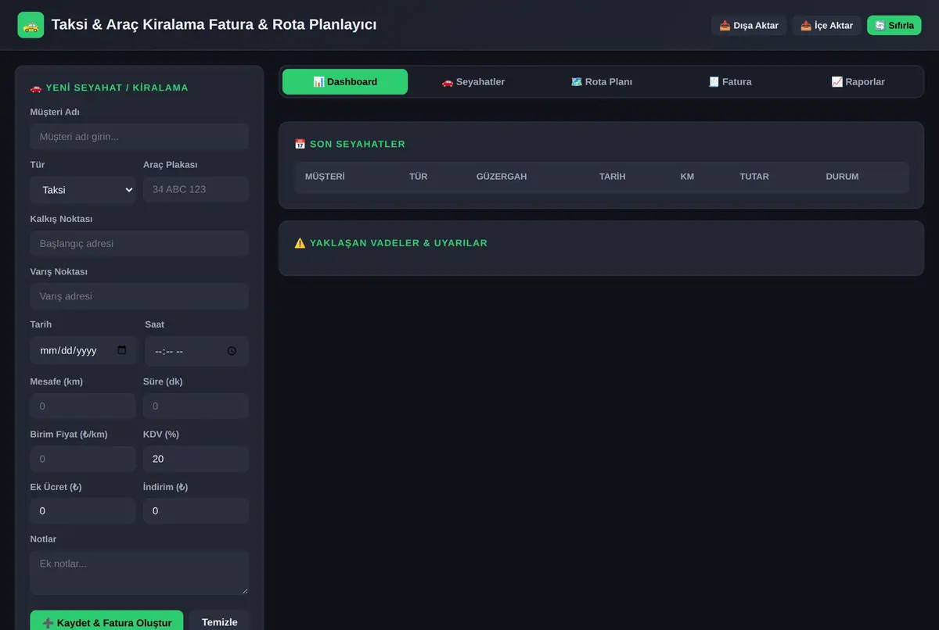The width and height of the screenshot is (939, 630).
Task: Click the TUTAR column header
Action: [x=754, y=177]
